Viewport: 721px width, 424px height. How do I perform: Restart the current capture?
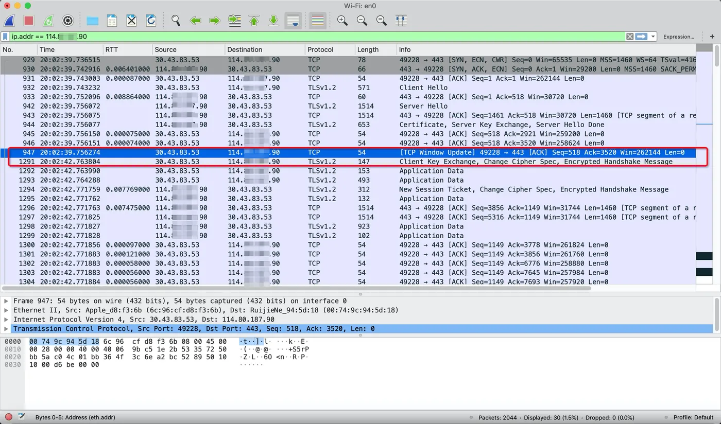(x=48, y=21)
